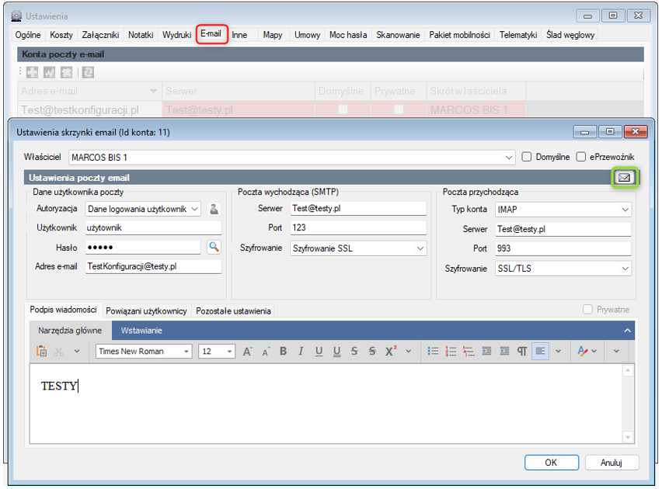
Task: Toggle Prywatne checkbox in the Test@testkonfiguracji.pl row
Action: 398,109
